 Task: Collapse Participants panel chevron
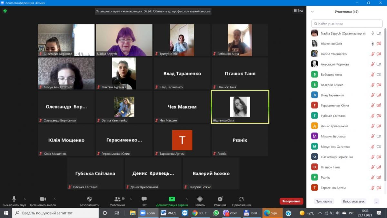[312, 12]
